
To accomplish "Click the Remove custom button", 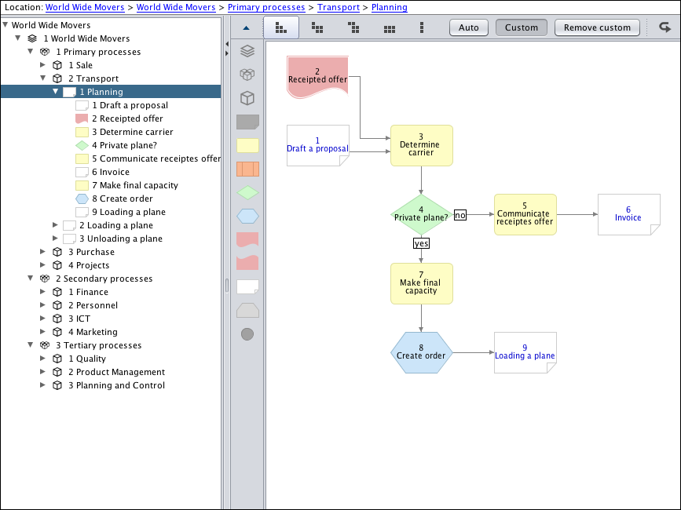I will tap(597, 27).
